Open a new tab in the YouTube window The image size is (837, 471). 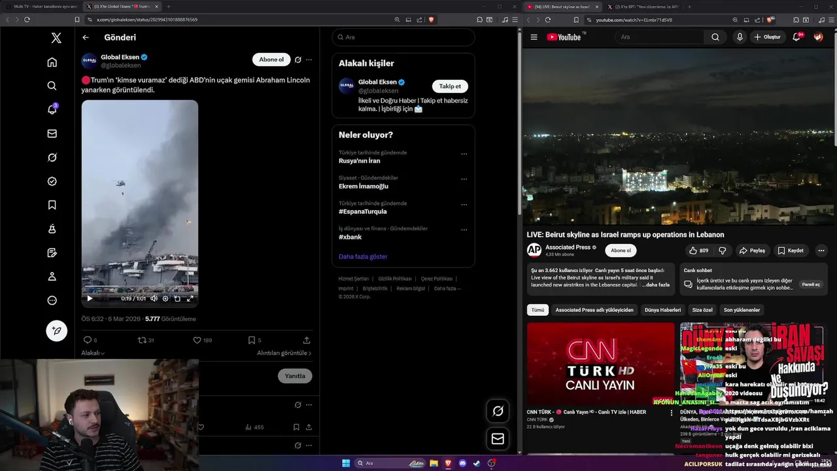689,7
